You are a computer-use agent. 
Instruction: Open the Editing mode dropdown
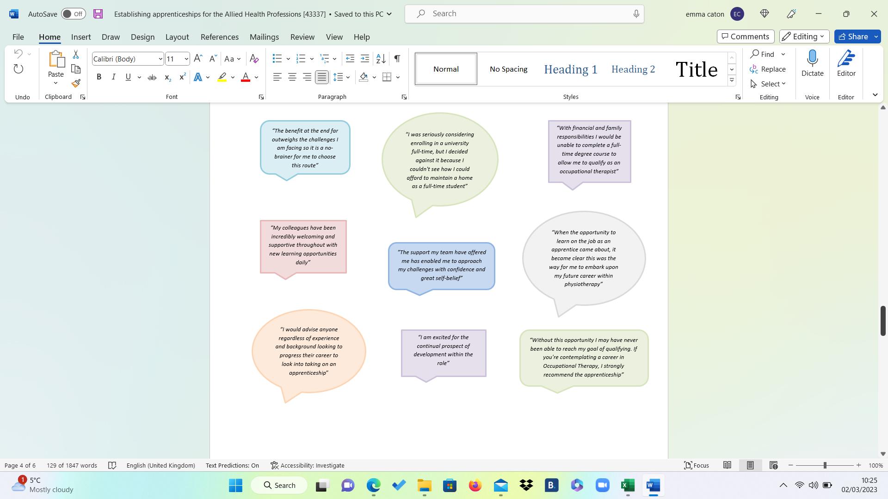tap(804, 37)
